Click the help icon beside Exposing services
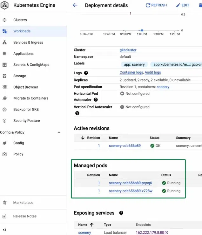 point(121,213)
